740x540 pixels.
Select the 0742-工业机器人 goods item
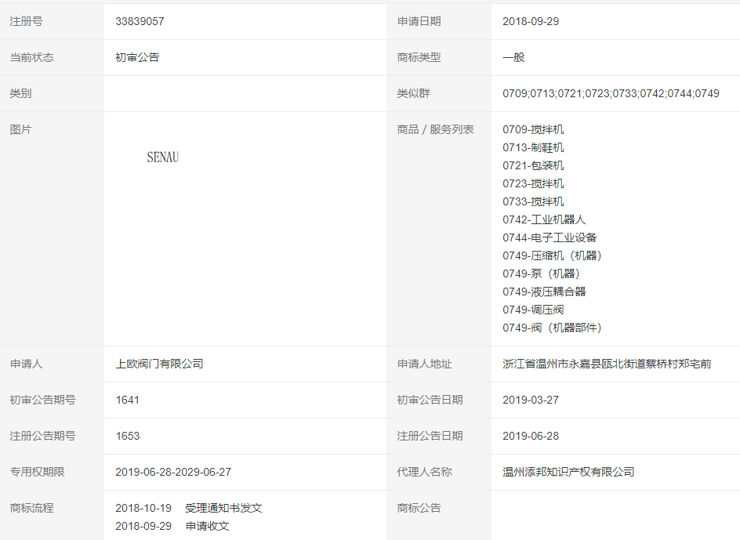(x=544, y=219)
